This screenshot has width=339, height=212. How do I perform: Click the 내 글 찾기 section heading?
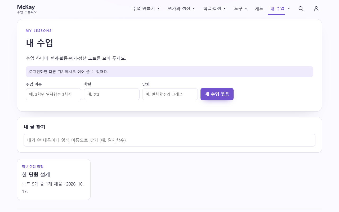34,127
